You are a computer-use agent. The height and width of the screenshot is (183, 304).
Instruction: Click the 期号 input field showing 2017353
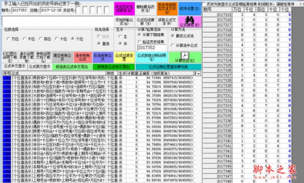19,10
